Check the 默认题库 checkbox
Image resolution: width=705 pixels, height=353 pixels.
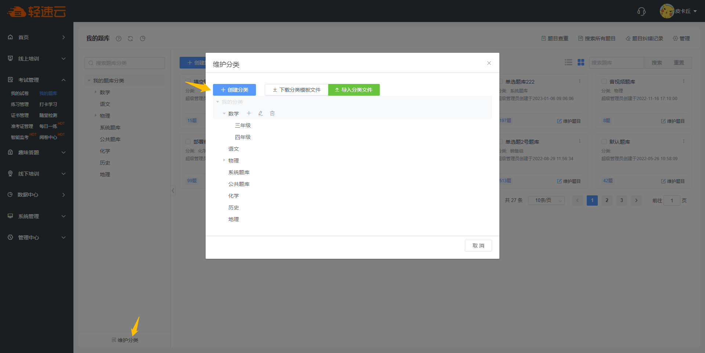pyautogui.click(x=604, y=141)
